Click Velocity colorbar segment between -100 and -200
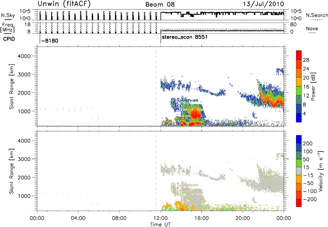Image resolution: width=328 pixels, height=227 pixels. [299, 195]
